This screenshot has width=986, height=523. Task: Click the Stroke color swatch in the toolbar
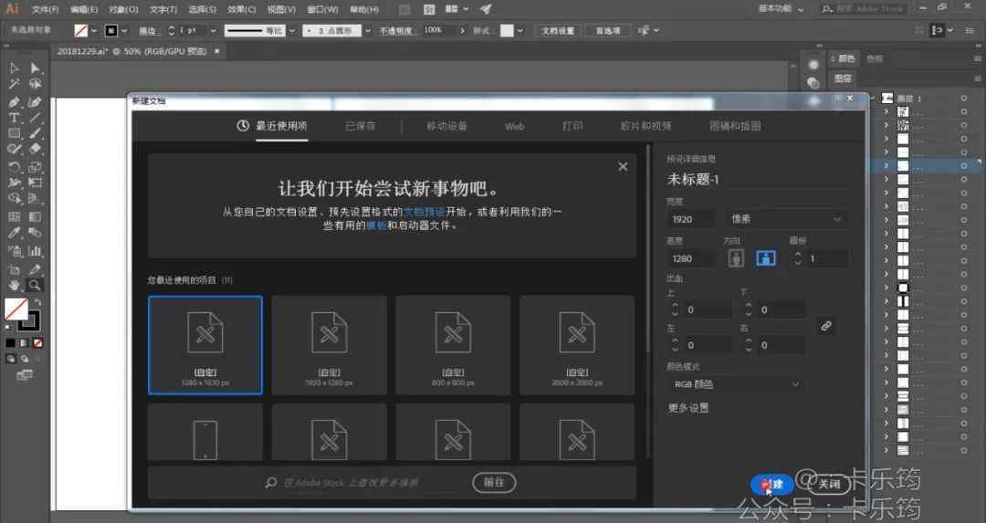tap(30, 321)
